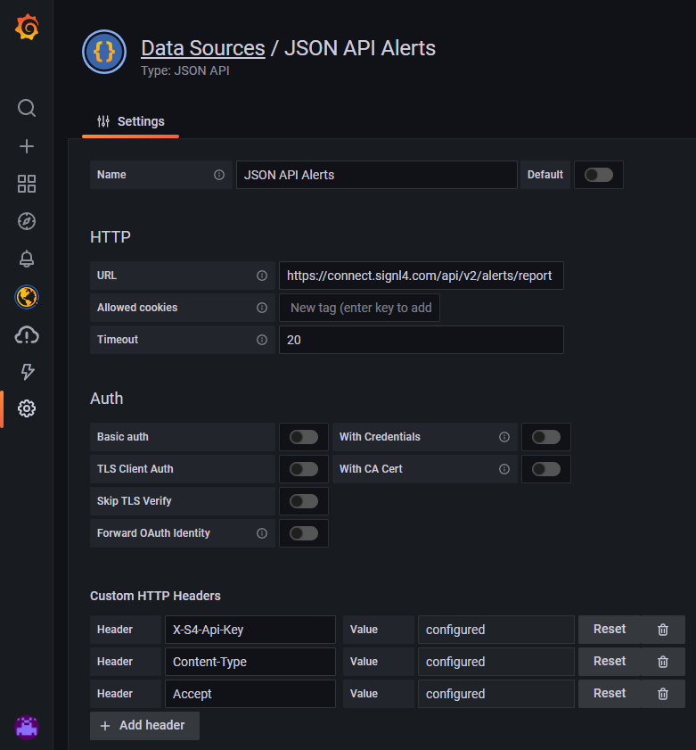Turn on With CA Cert toggle

(546, 469)
